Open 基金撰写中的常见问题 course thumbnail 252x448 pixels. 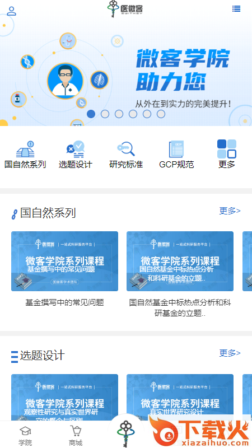64,261
